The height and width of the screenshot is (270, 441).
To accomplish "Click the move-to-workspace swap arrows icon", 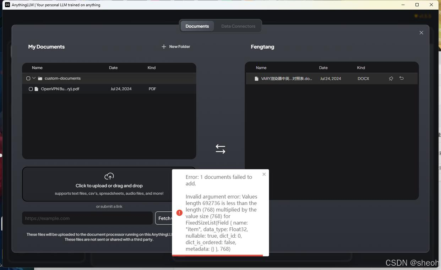I will pyautogui.click(x=220, y=149).
